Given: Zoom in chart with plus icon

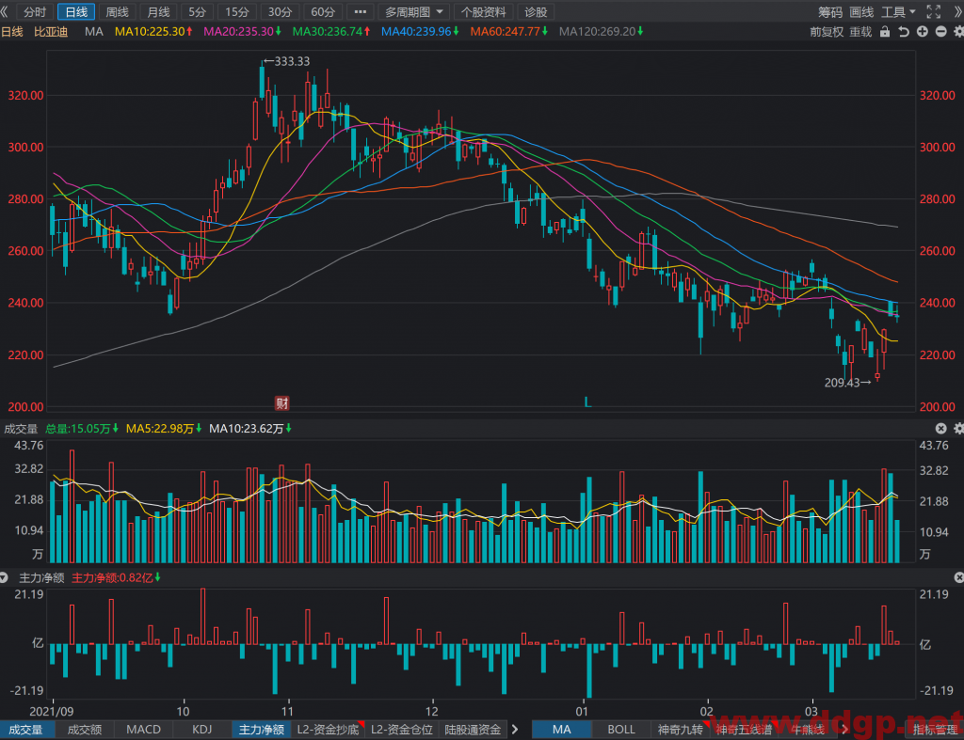Looking at the screenshot, I should pos(923,31).
